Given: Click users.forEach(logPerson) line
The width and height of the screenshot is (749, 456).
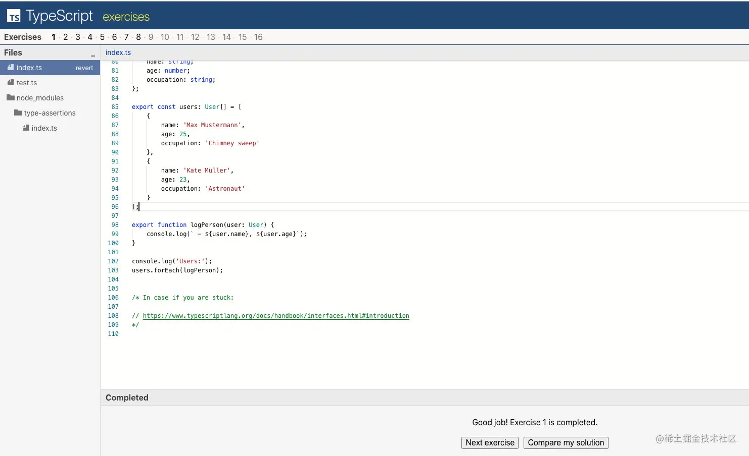Looking at the screenshot, I should (x=177, y=270).
